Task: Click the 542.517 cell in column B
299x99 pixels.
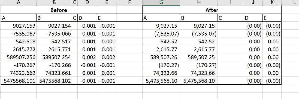Action: pos(54,41)
